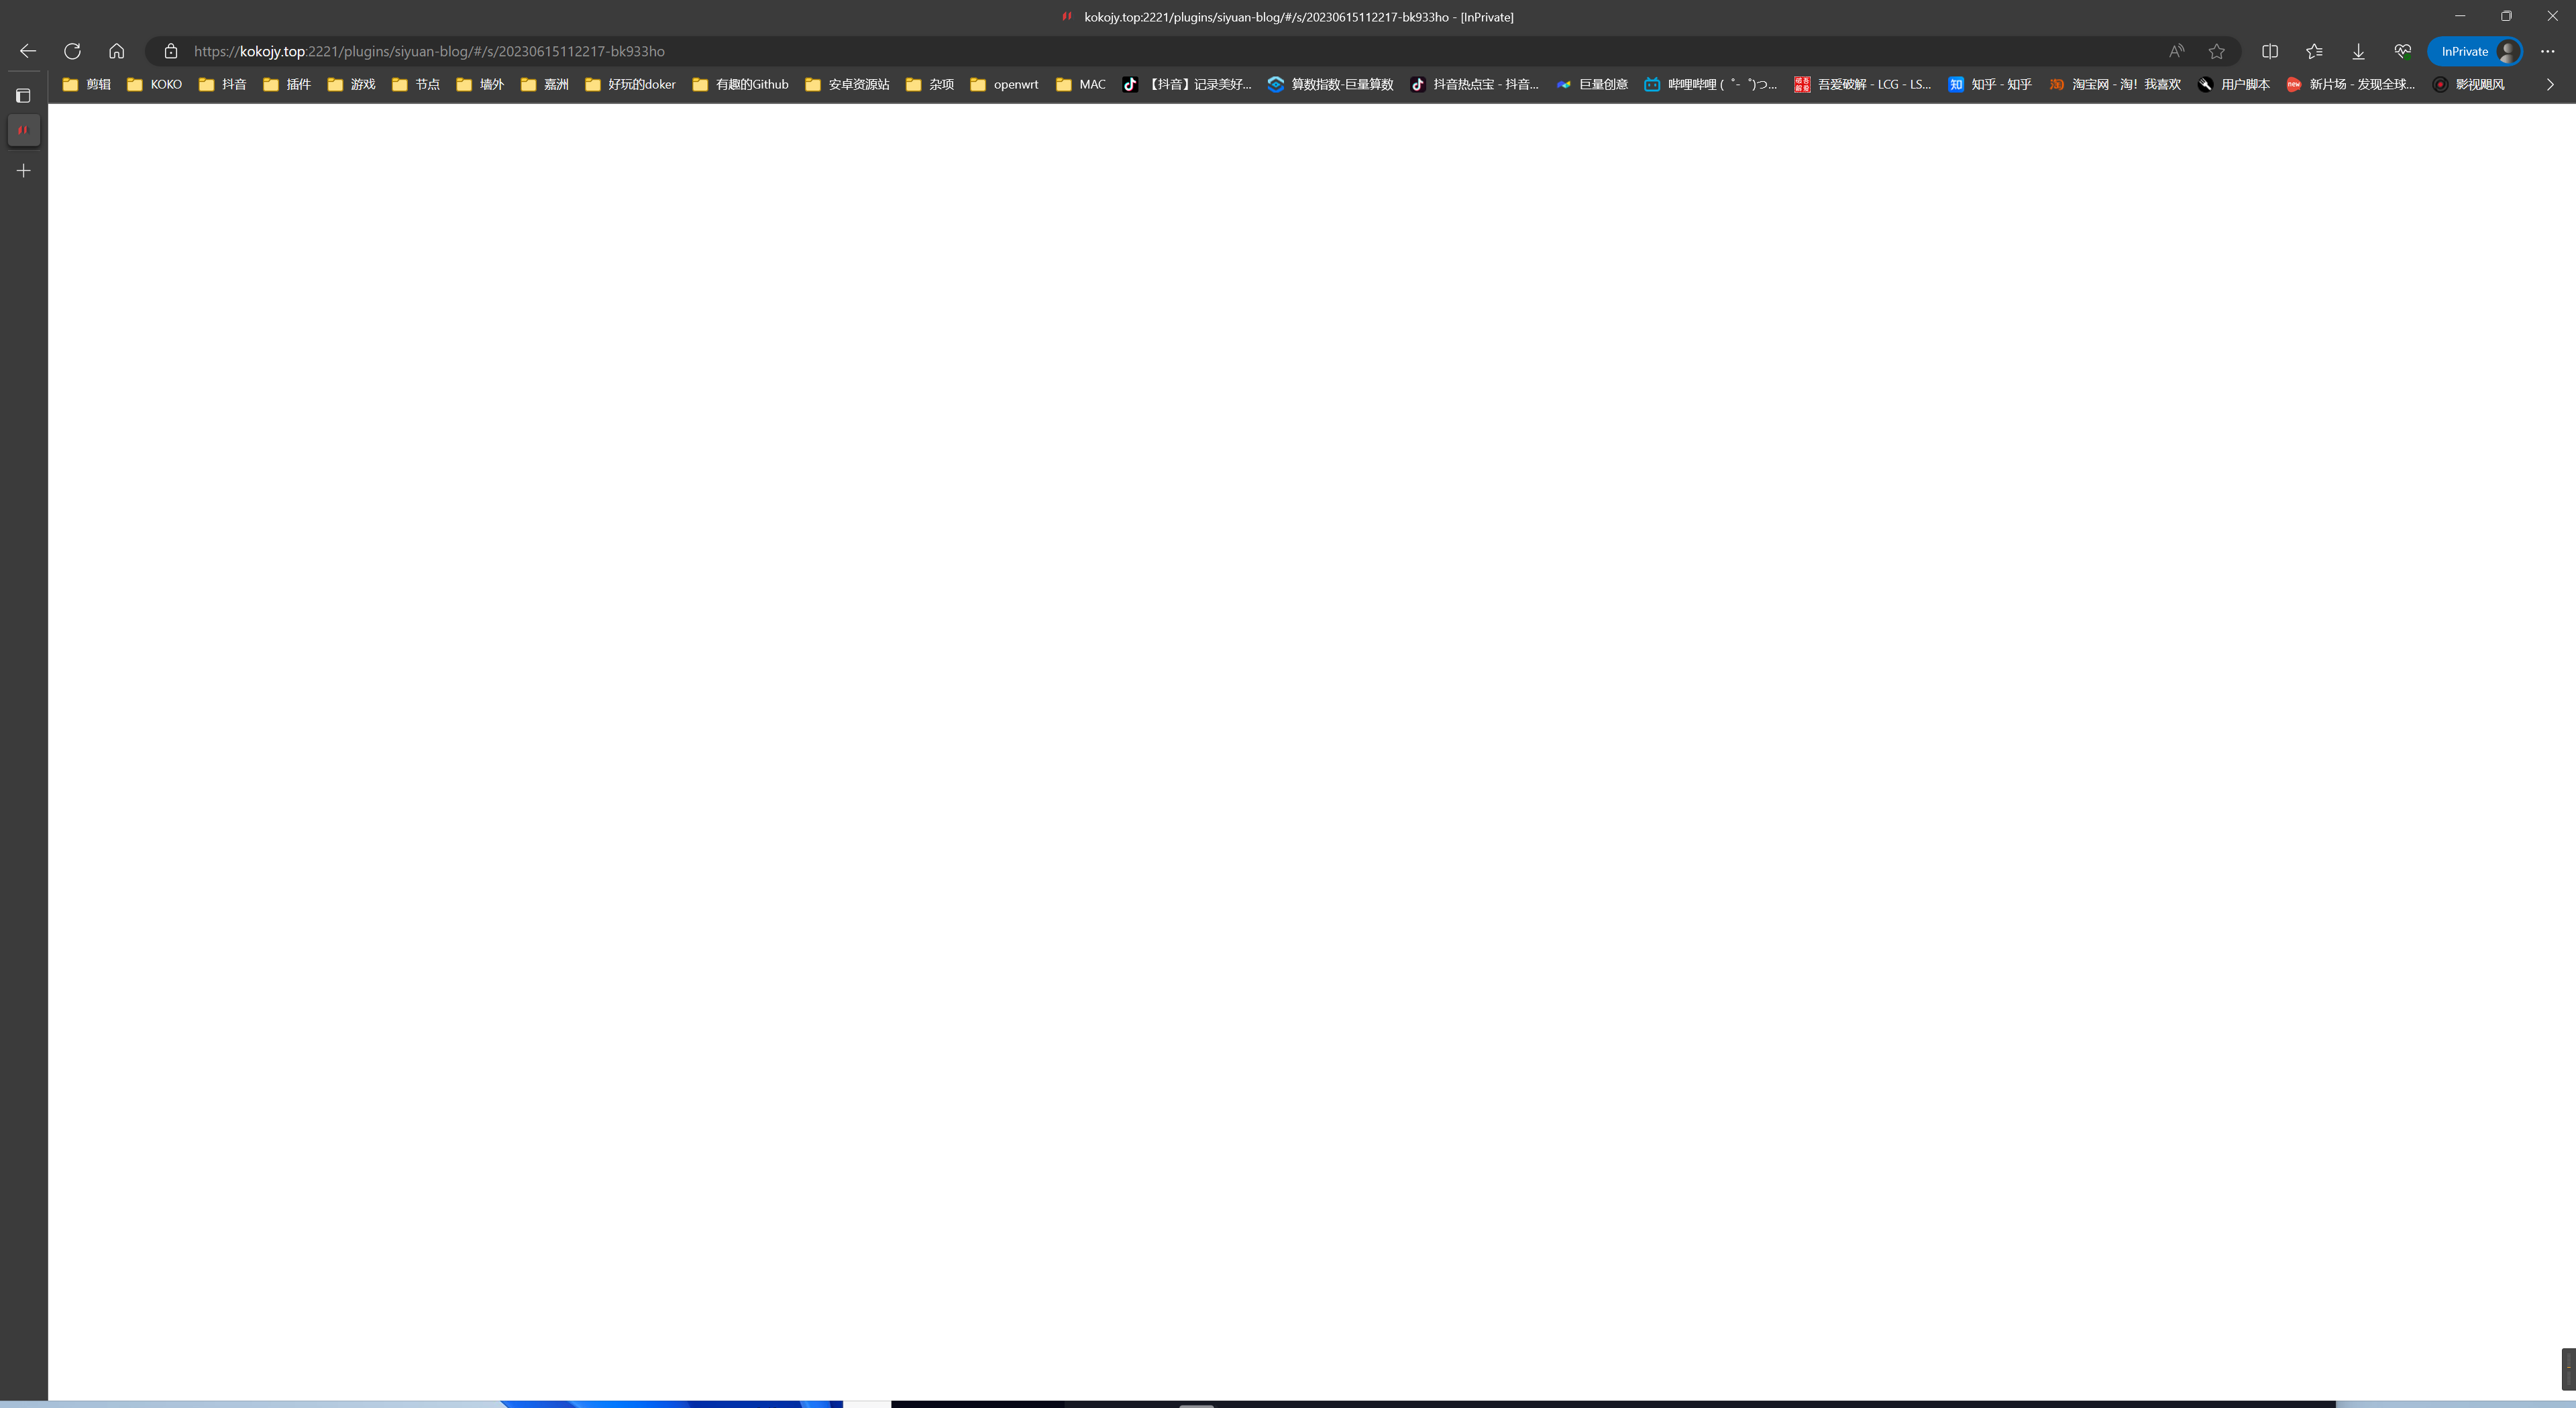Go to the home page icon
Image resolution: width=2576 pixels, height=1408 pixels.
coord(116,51)
